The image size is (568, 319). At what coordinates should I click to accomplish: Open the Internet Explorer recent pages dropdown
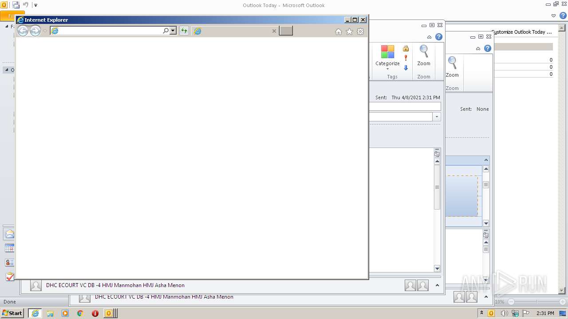45,31
